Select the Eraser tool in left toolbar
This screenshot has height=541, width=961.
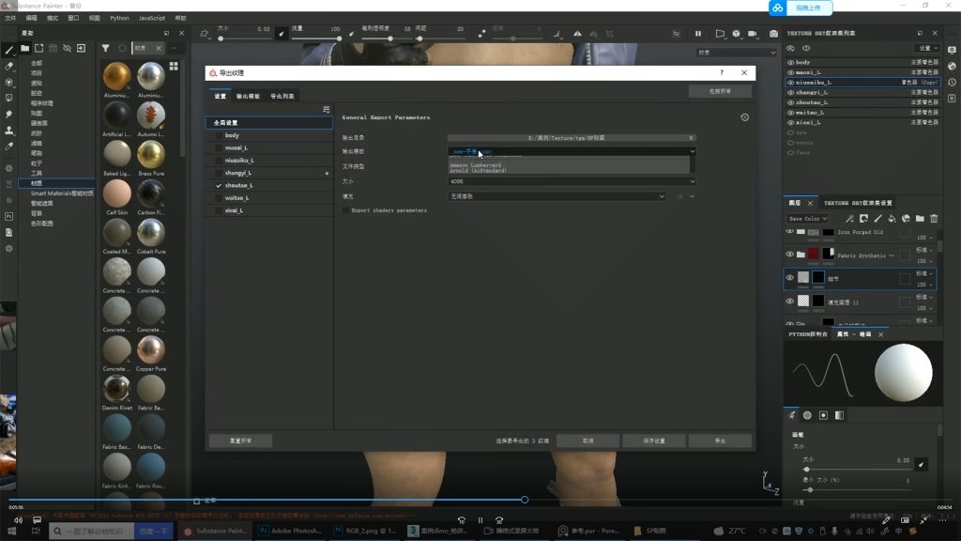coord(9,66)
